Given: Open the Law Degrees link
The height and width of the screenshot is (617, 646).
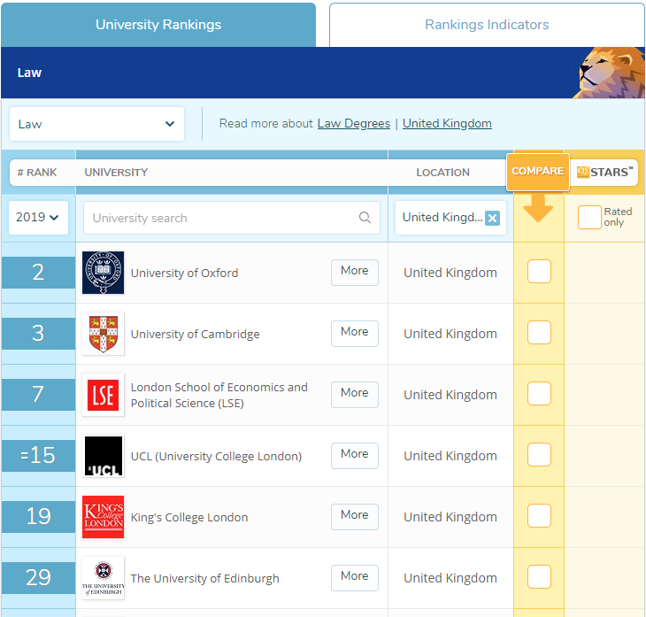Looking at the screenshot, I should pos(353,123).
